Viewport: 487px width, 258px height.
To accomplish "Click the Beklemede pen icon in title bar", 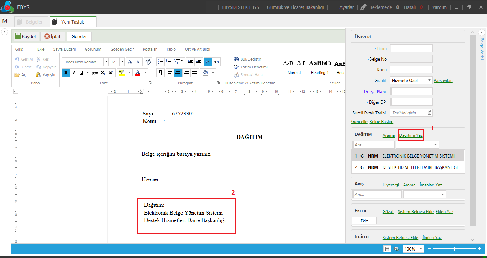I will point(363,7).
